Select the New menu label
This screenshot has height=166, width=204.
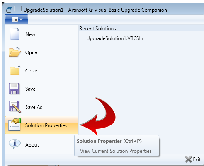pyautogui.click(x=30, y=34)
